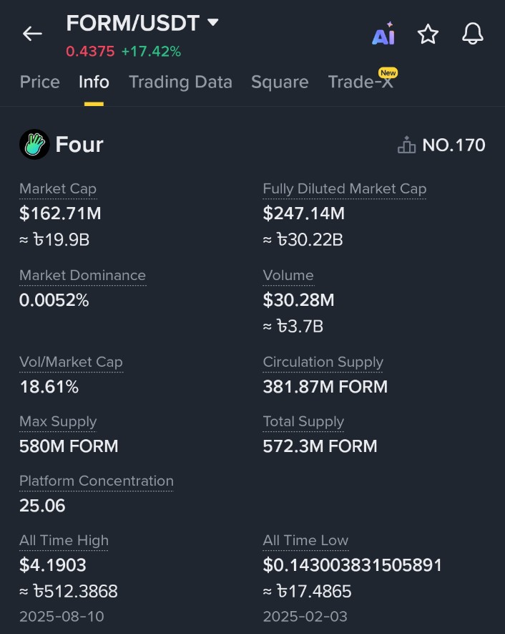Open the AI assistant icon

[383, 35]
